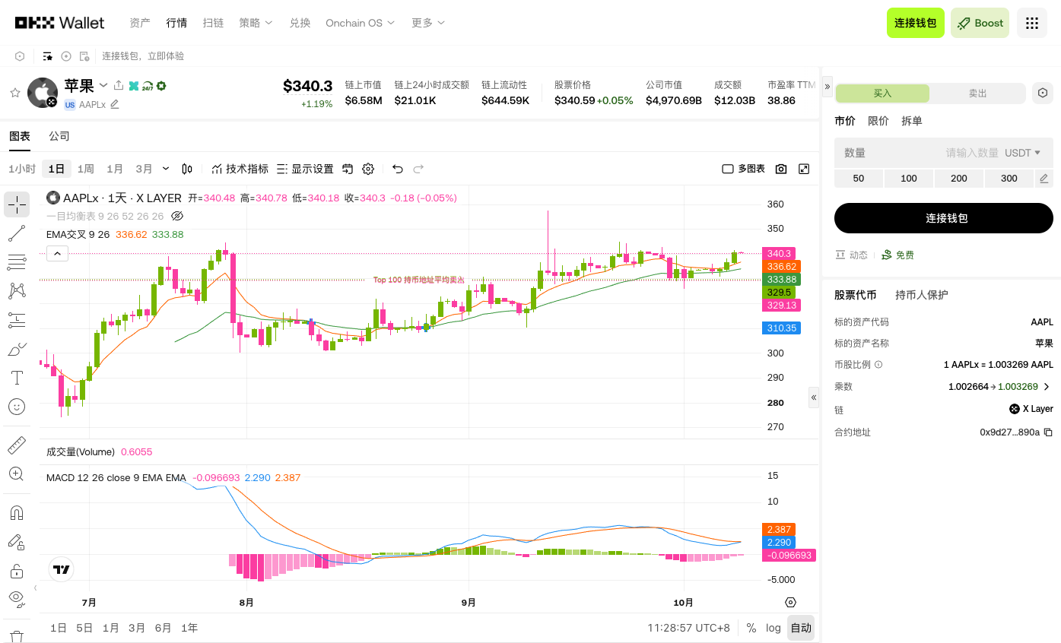Select the 6月 date range
Screen dimensions: 1061x643
163,628
